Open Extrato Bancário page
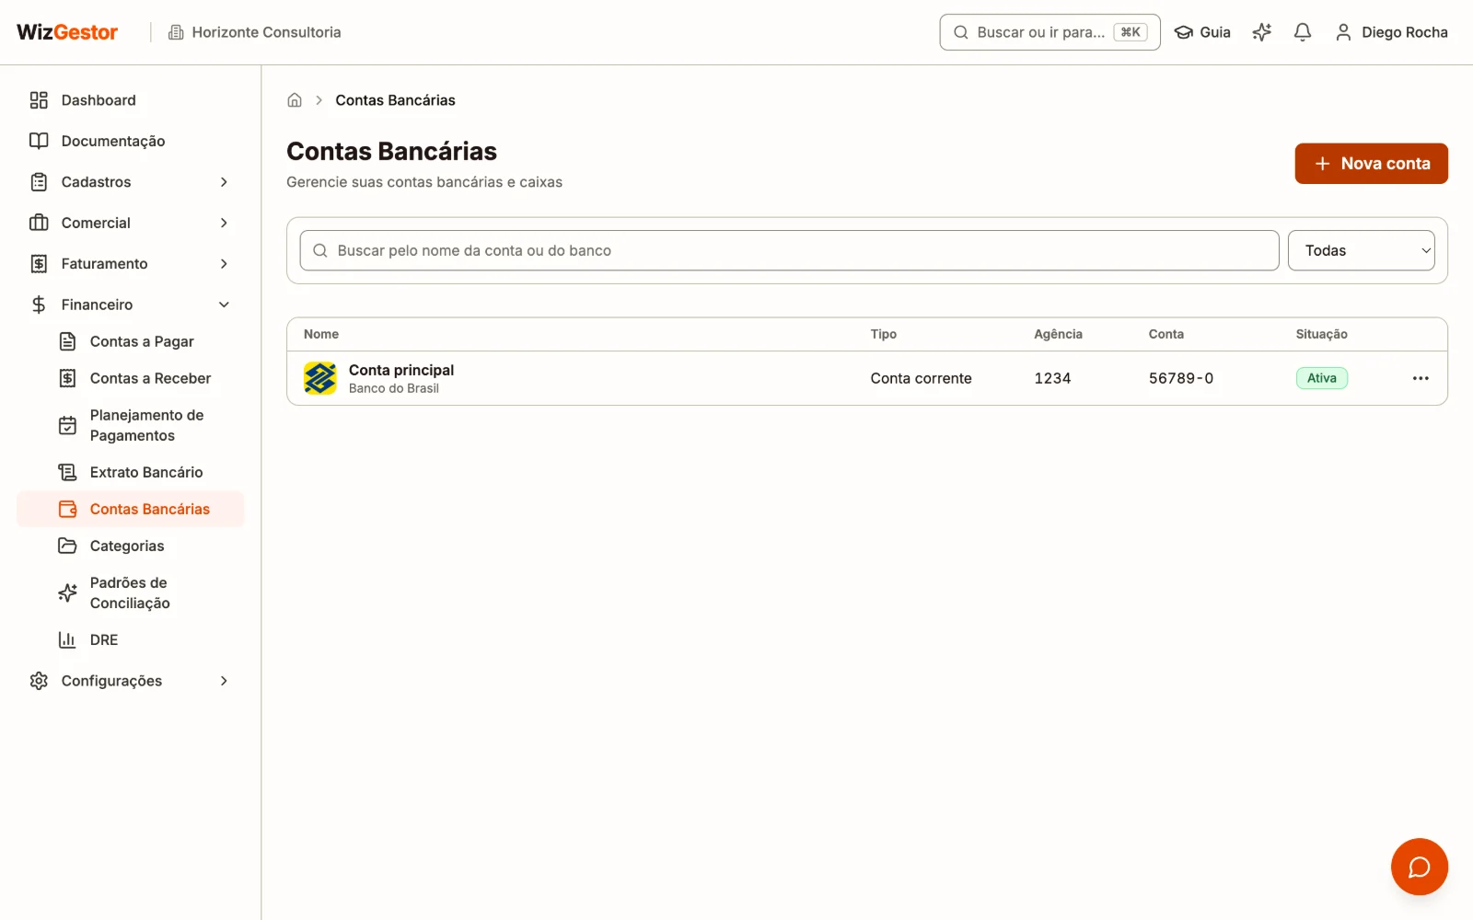This screenshot has height=920, width=1473. tap(130, 472)
